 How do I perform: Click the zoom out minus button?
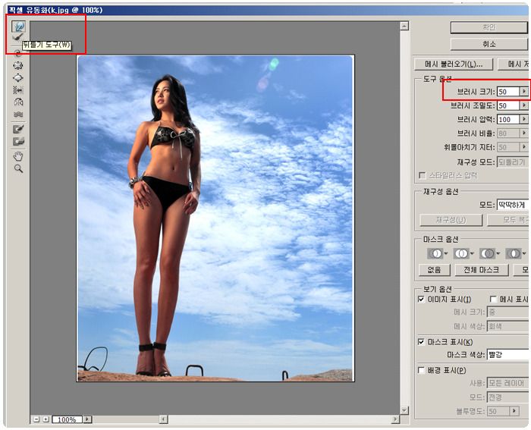(x=36, y=419)
